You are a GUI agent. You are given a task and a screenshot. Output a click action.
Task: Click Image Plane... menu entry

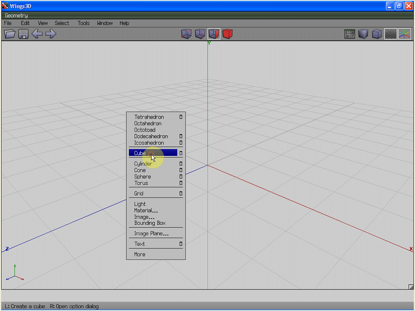(151, 234)
